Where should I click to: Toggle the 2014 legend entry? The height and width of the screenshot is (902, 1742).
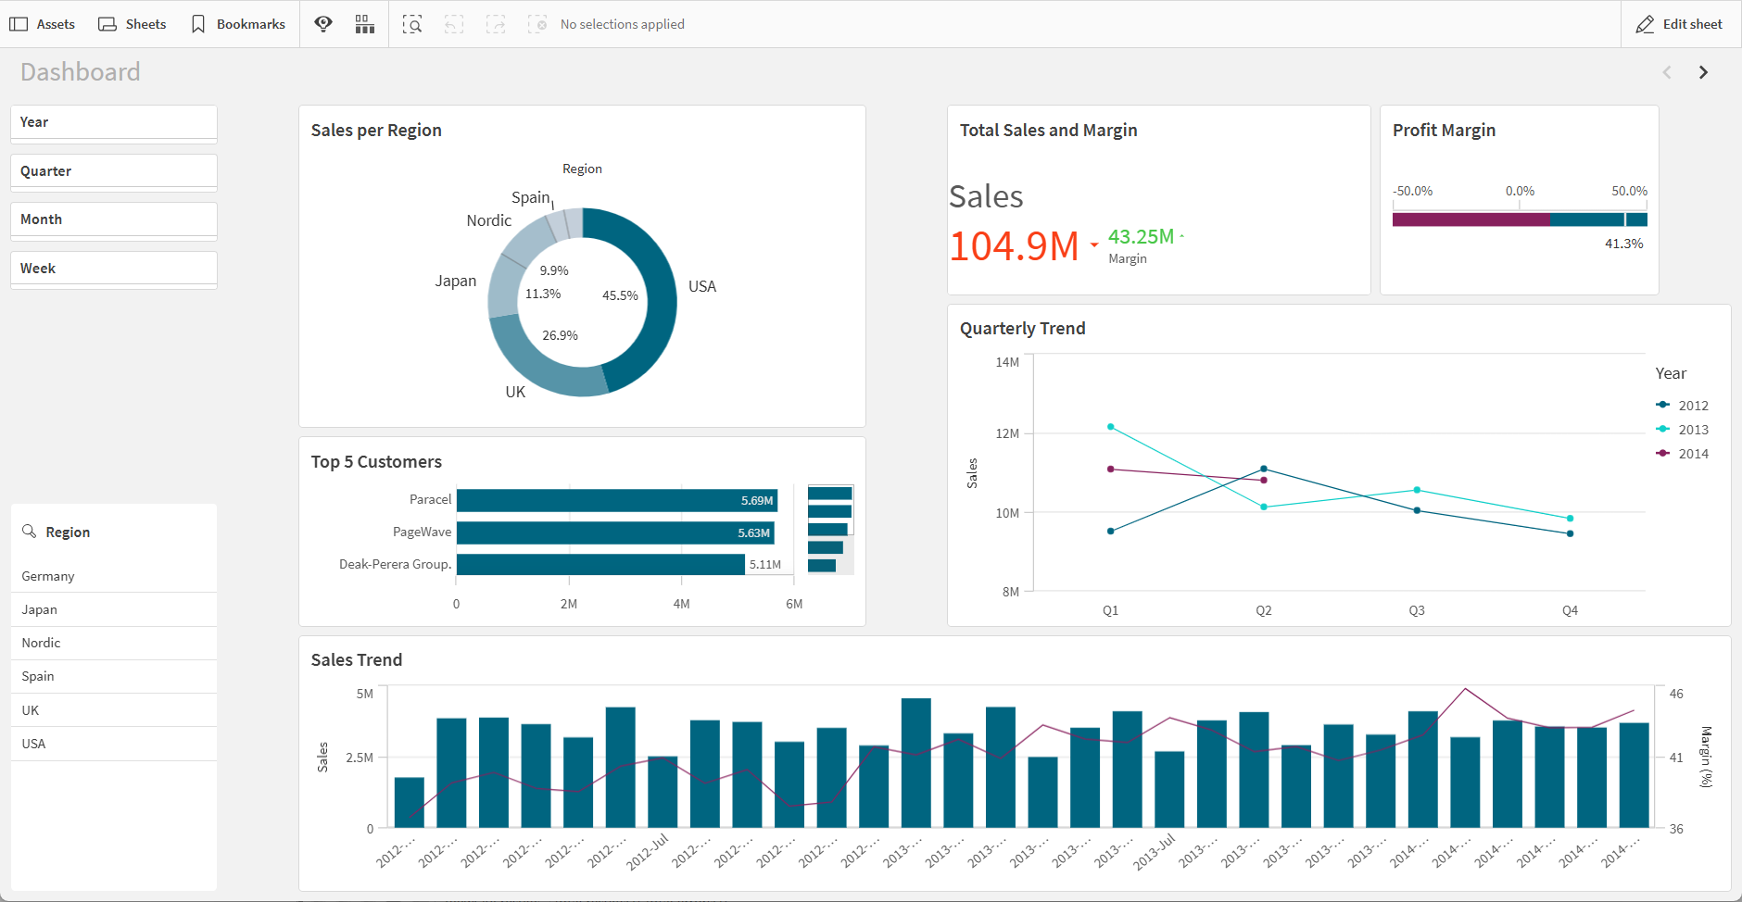1683,454
